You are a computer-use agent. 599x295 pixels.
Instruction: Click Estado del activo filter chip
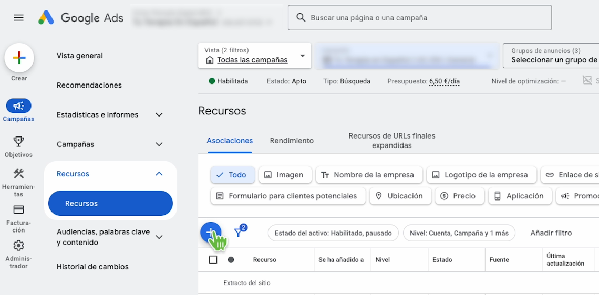point(333,233)
